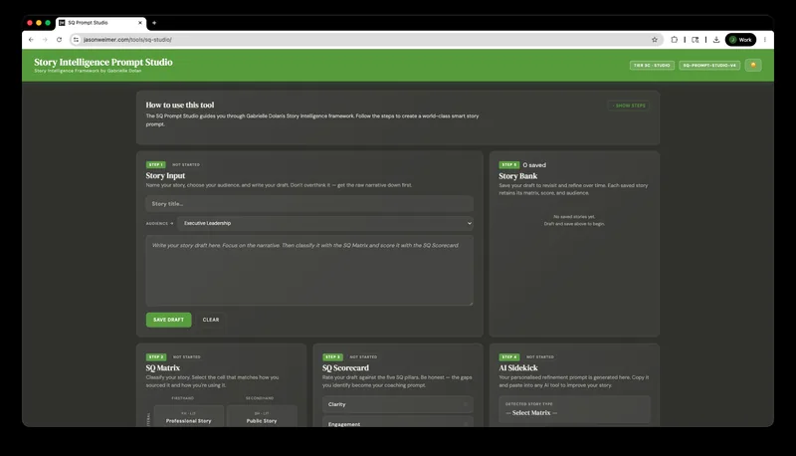Click the 'How to use this tool' heading

[x=180, y=106]
